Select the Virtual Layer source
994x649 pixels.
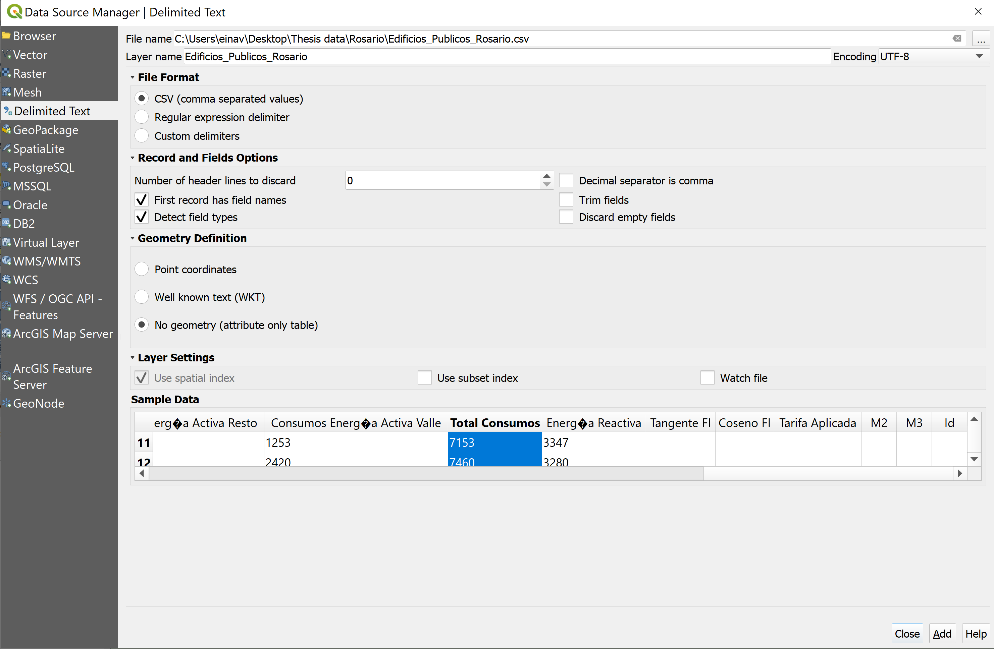[x=46, y=242]
